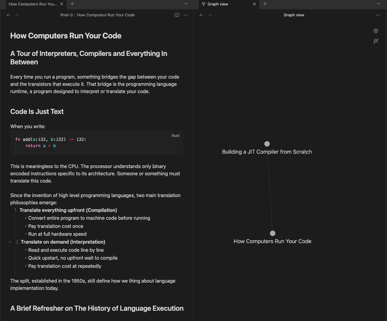Select the How Computers Run Your Code graph node
Image resolution: width=387 pixels, height=321 pixels.
[x=273, y=233]
